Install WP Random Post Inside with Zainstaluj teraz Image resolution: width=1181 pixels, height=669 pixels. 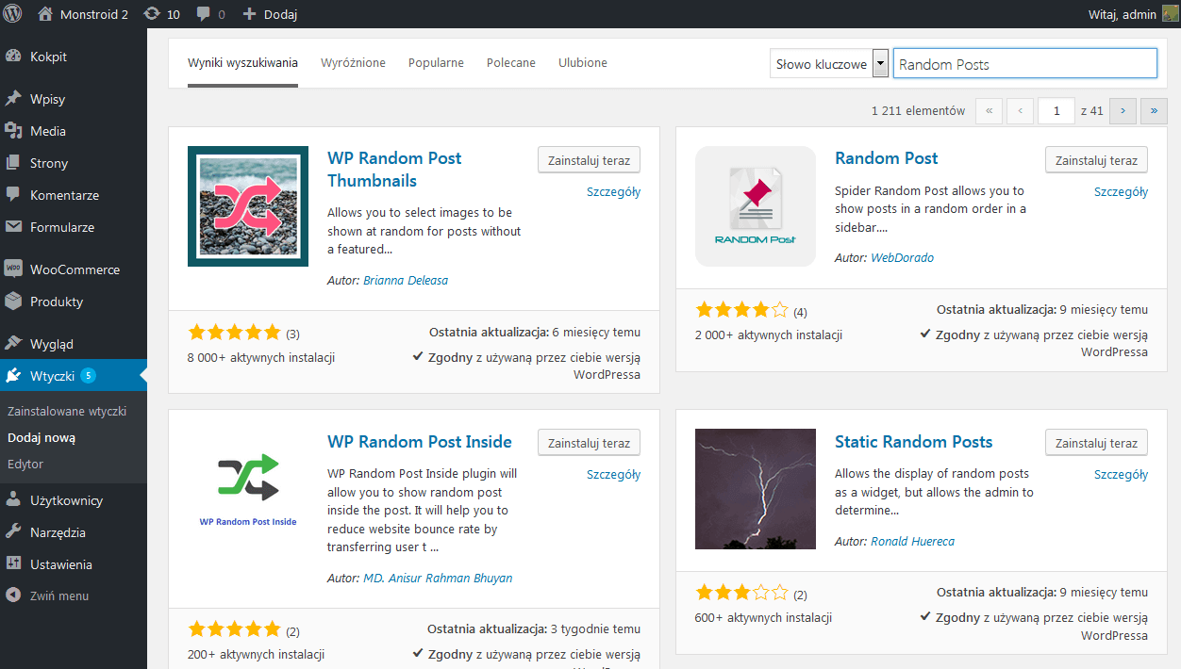(x=590, y=443)
